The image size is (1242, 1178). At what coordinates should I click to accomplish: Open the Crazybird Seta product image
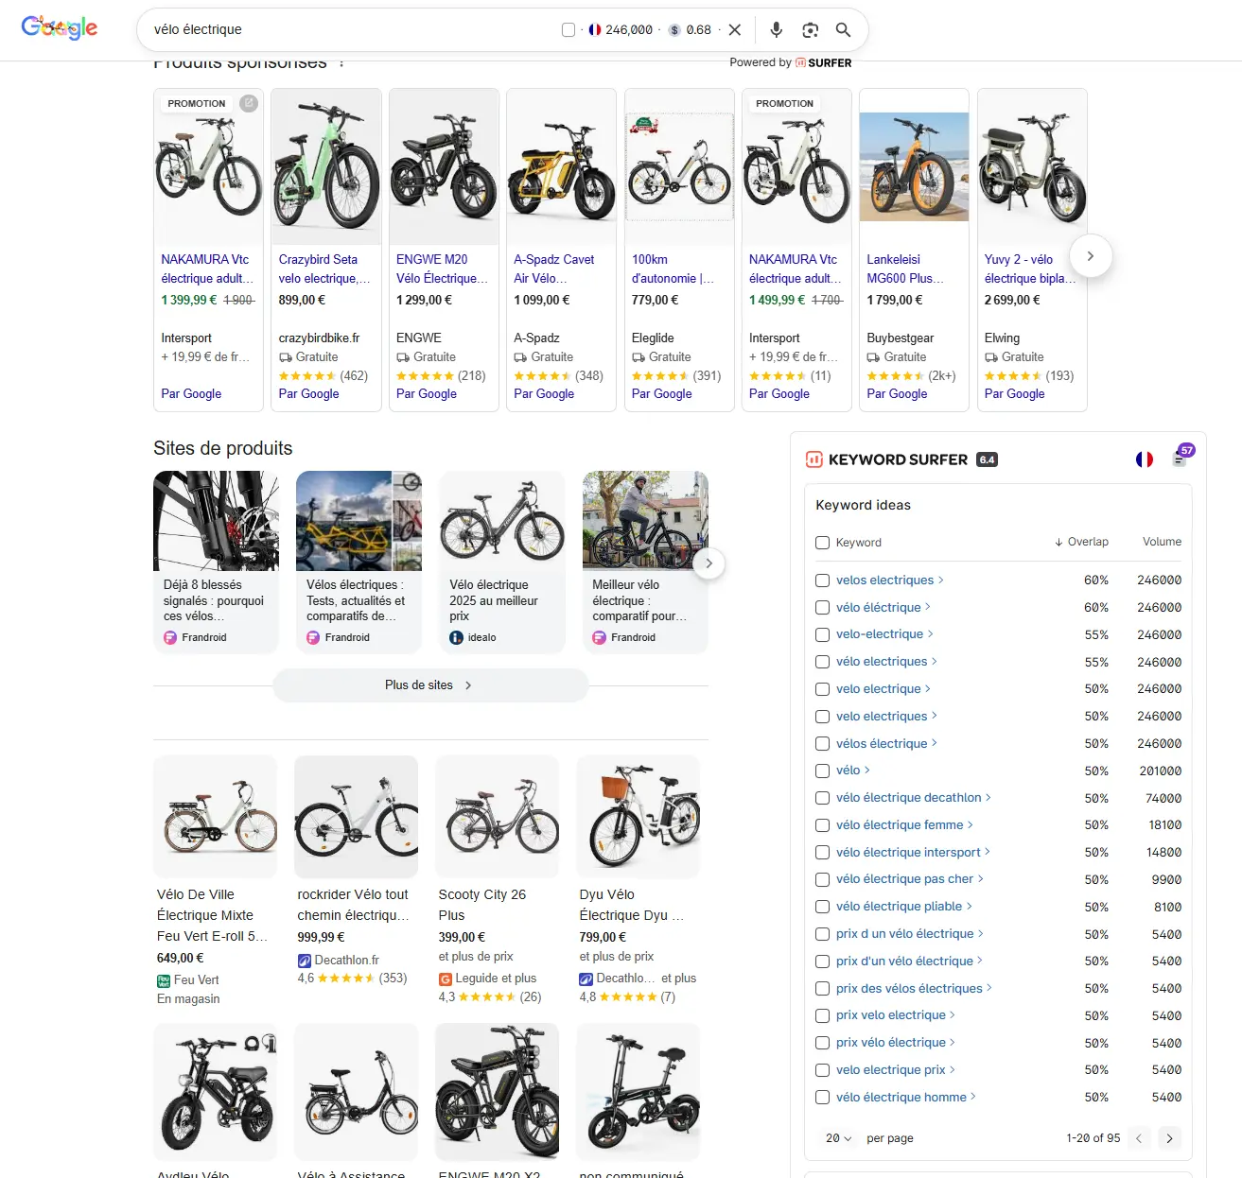click(325, 167)
